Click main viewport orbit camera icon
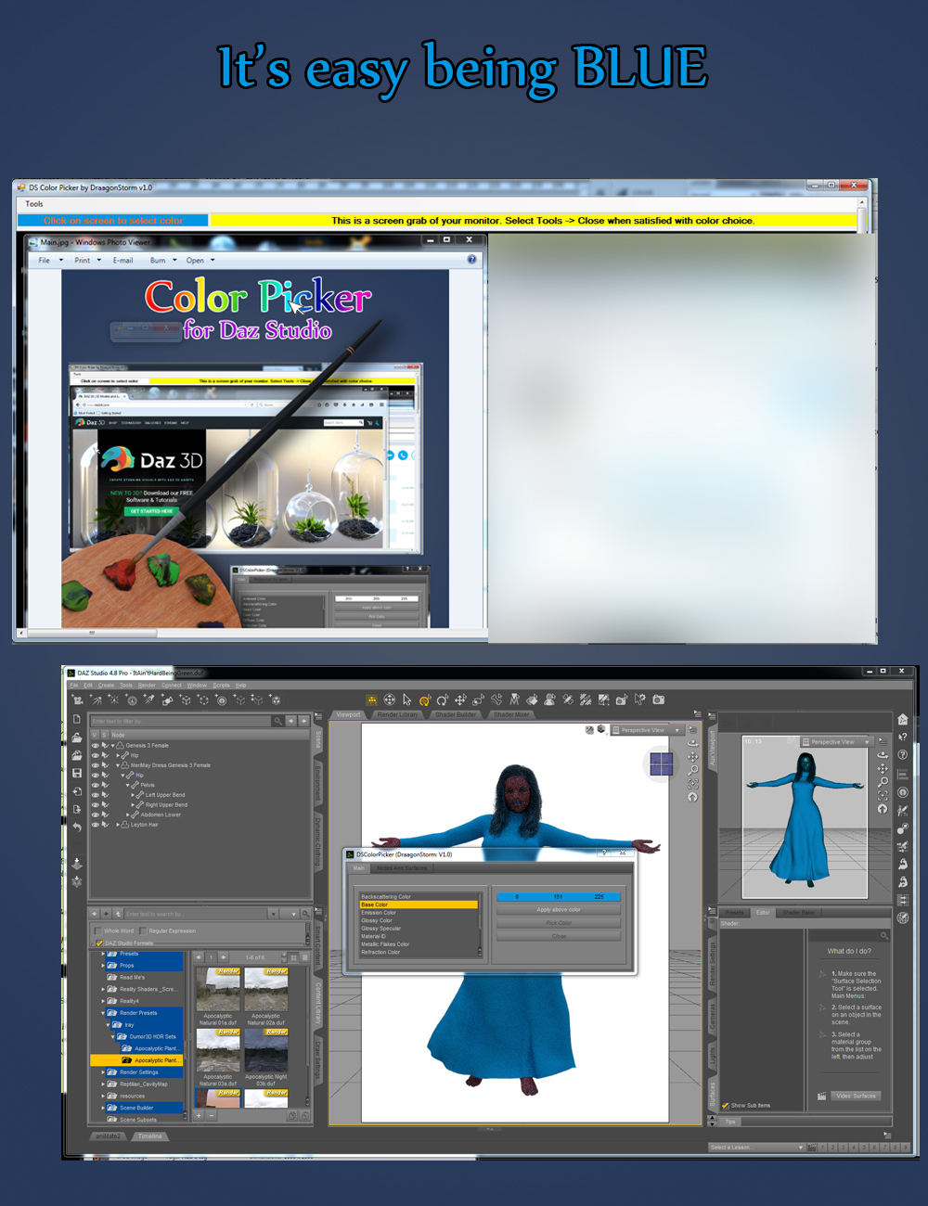The height and width of the screenshot is (1206, 928). pyautogui.click(x=692, y=743)
